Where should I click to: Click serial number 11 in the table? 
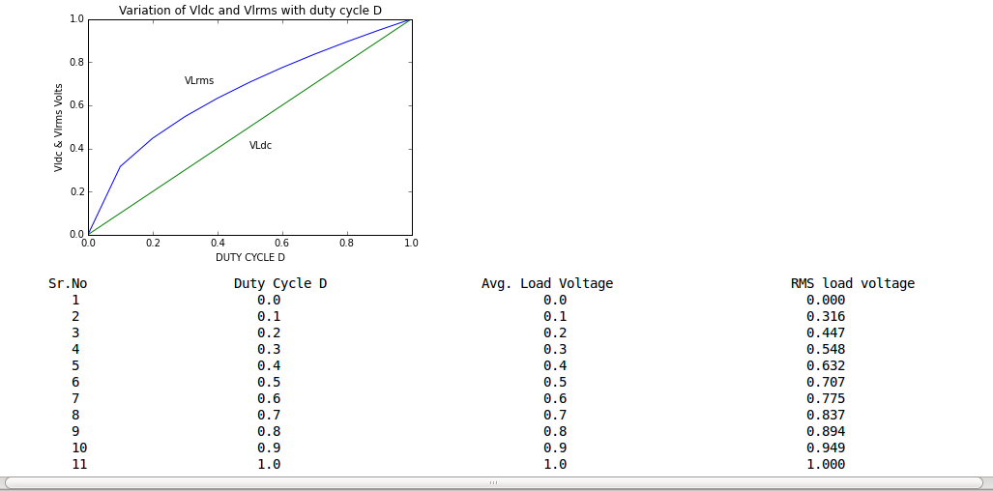pos(79,464)
